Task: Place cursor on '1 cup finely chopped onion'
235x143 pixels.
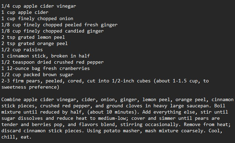Action: (x=37, y=19)
